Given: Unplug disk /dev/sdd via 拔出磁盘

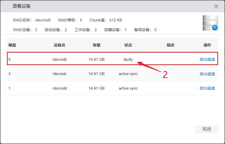Looking at the screenshot, I should tap(207, 88).
